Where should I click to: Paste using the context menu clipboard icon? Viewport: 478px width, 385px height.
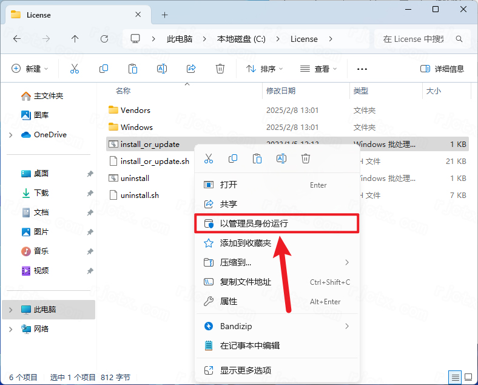tap(257, 158)
